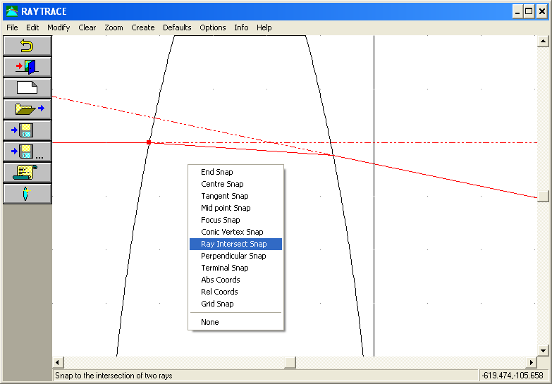Open the Options menu

(x=213, y=27)
